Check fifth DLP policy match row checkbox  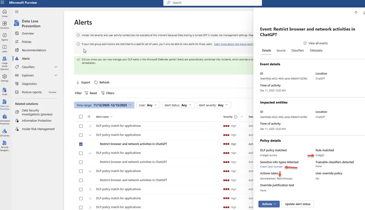81,189
